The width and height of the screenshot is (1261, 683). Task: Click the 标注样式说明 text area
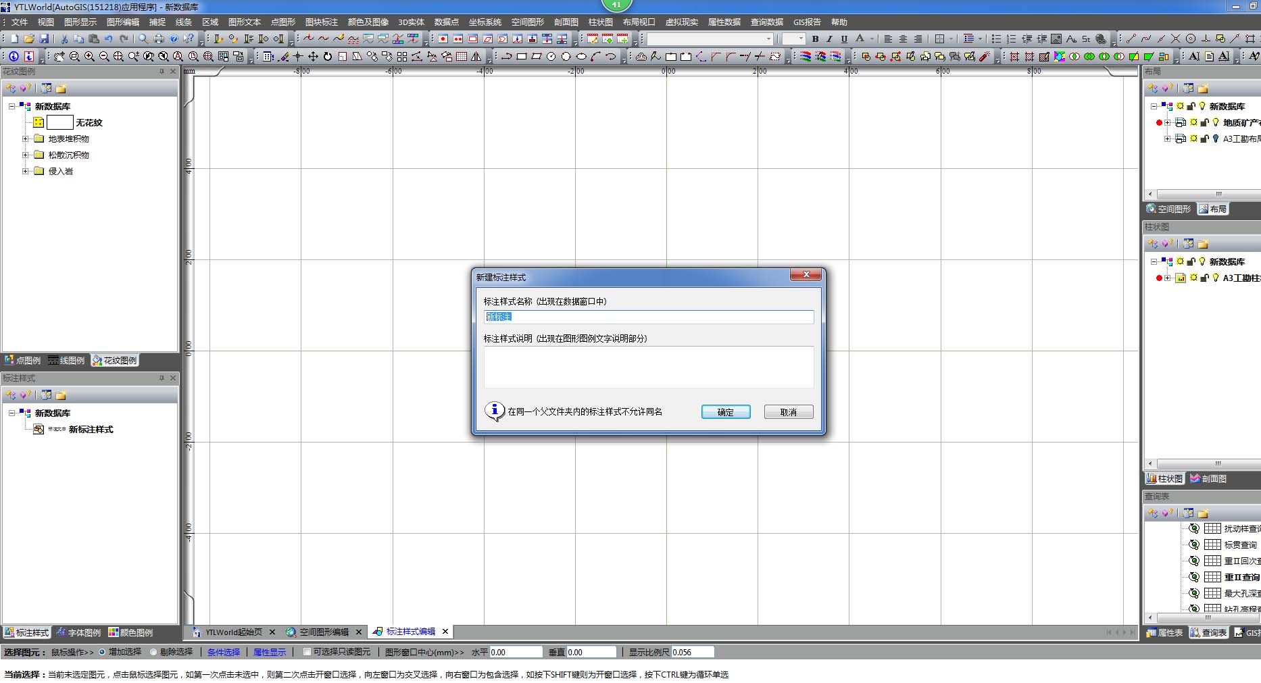click(649, 367)
